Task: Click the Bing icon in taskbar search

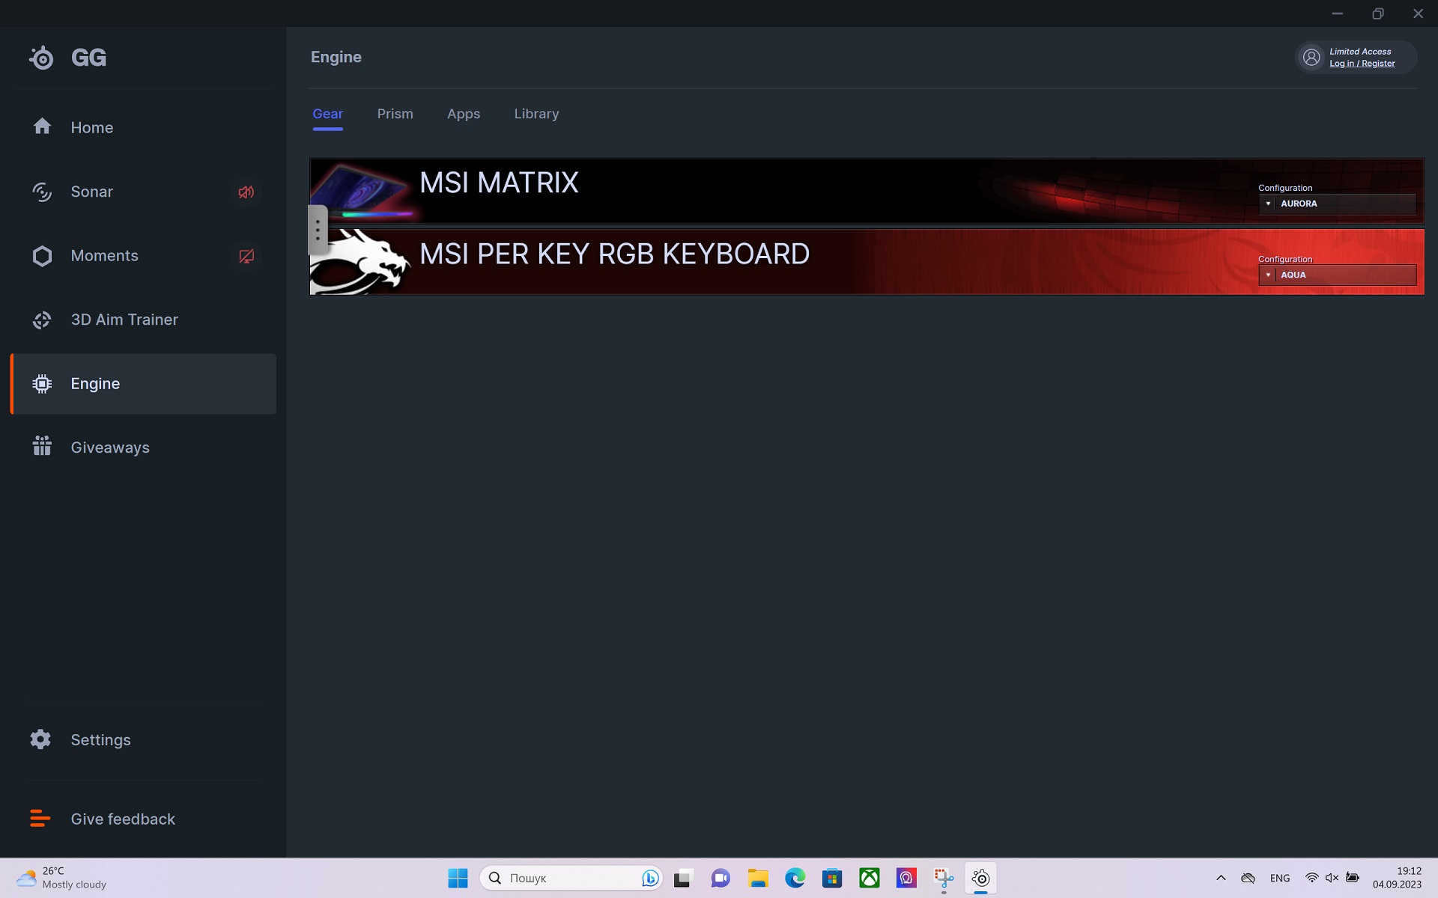Action: coord(650,878)
